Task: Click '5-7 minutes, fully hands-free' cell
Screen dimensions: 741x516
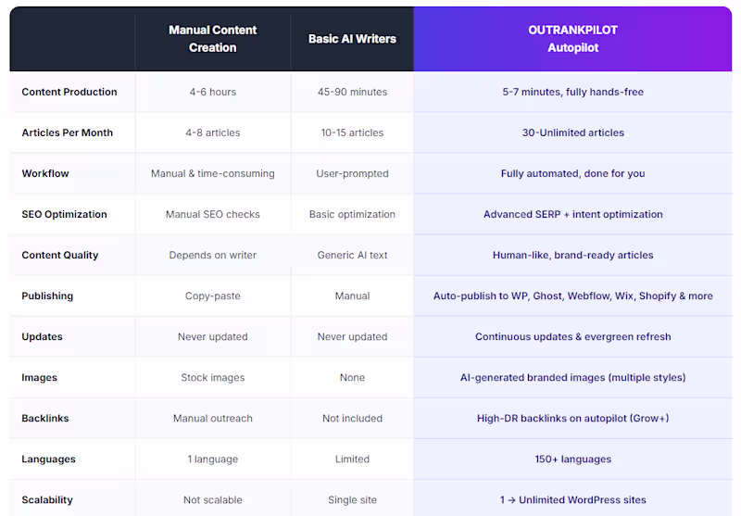Action: pyautogui.click(x=572, y=92)
